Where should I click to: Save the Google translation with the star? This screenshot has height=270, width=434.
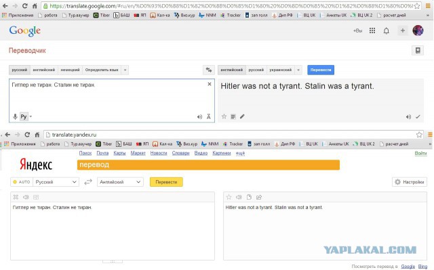224,116
